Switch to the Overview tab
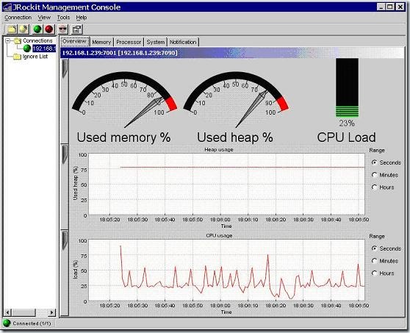This screenshot has height=333, width=410. point(75,41)
